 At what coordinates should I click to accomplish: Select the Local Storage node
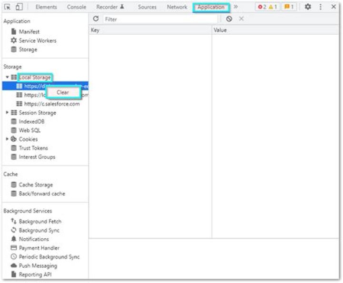pyautogui.click(x=35, y=78)
